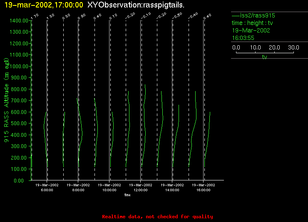308x222 pixels.
Task: Click the scale value "10.0"
Action: 256,47
